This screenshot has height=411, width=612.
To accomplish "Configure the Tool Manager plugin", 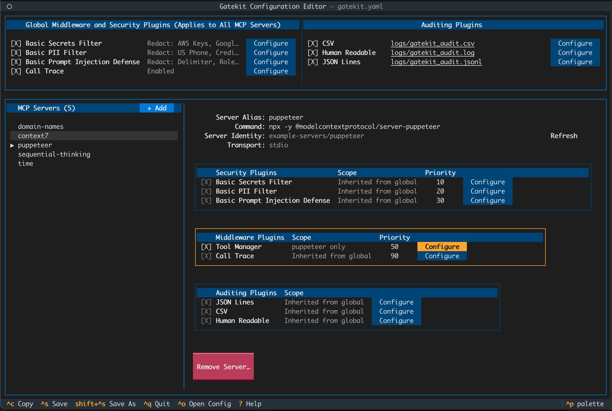I will pos(442,247).
